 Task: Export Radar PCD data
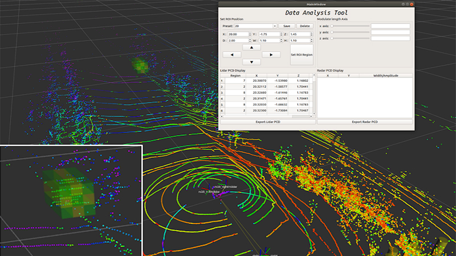(x=365, y=122)
